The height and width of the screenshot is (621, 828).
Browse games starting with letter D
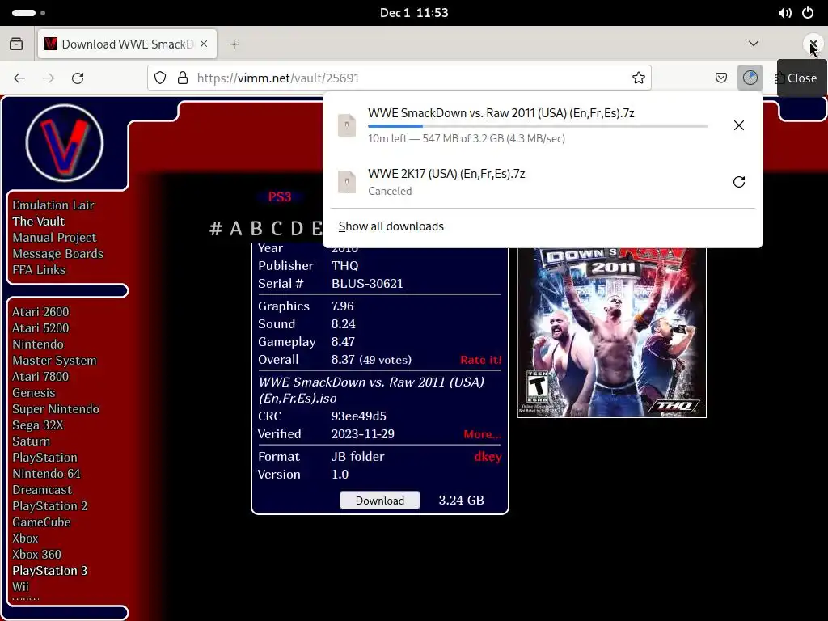297,229
